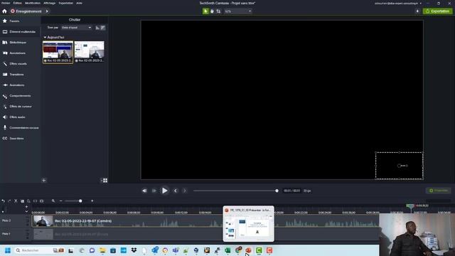Click the timeline zoom slider handle
Screen dimensions: 455x256
click(x=80, y=201)
